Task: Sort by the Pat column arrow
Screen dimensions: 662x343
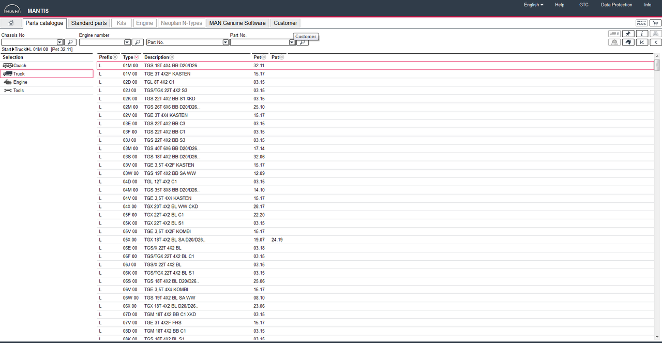Action: (282, 57)
